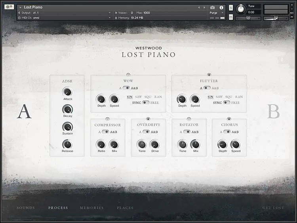297x223 pixels.
Task: Click the OVERDRIVE Drive knob
Action: coord(155,144)
